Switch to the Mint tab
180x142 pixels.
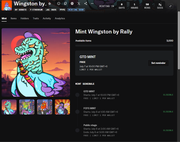[x=4, y=18]
